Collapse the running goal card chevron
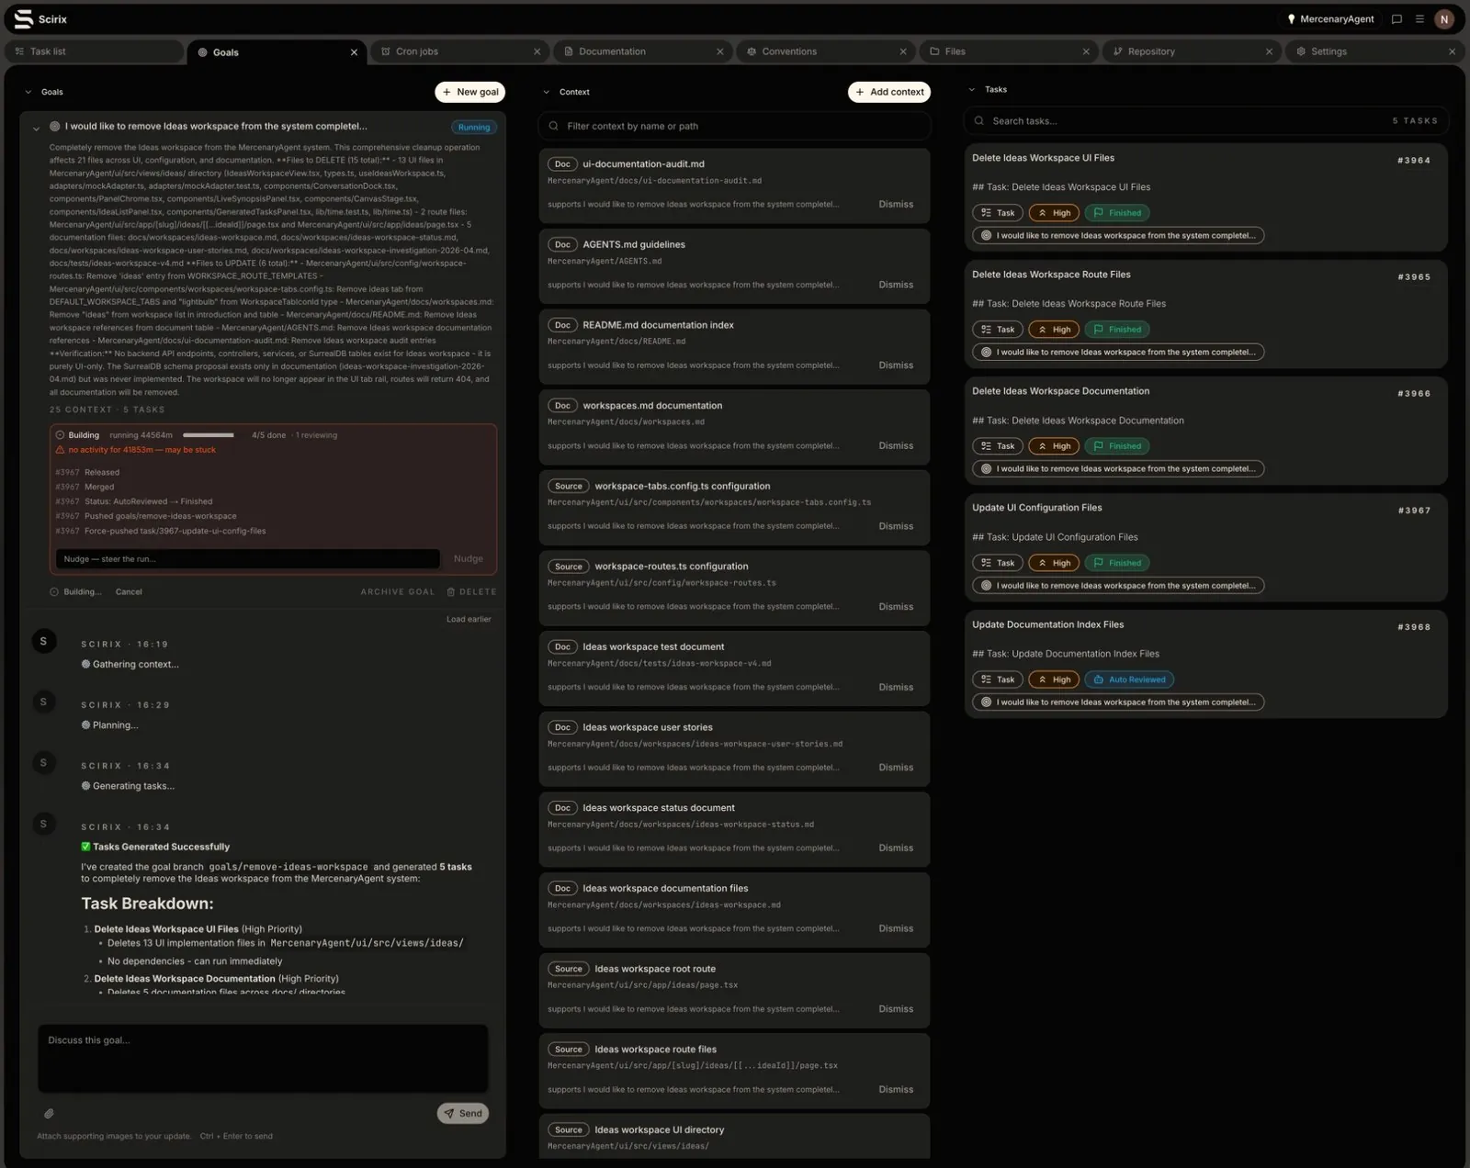This screenshot has width=1470, height=1168. pos(36,129)
